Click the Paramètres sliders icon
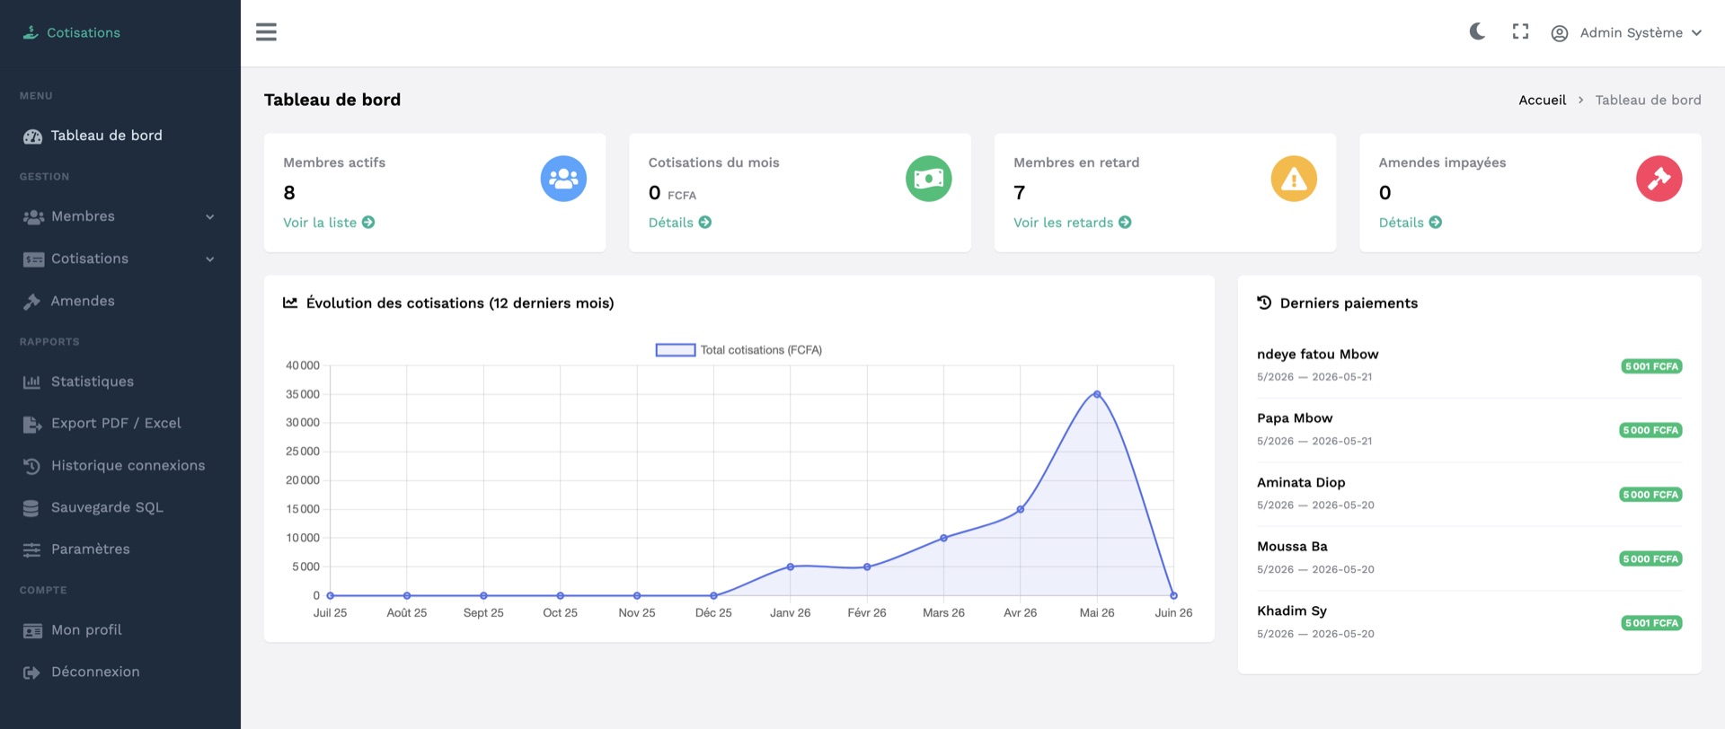Image resolution: width=1725 pixels, height=729 pixels. click(x=31, y=549)
